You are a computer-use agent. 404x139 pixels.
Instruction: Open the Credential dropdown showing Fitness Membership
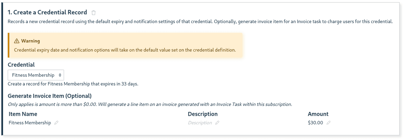point(36,75)
